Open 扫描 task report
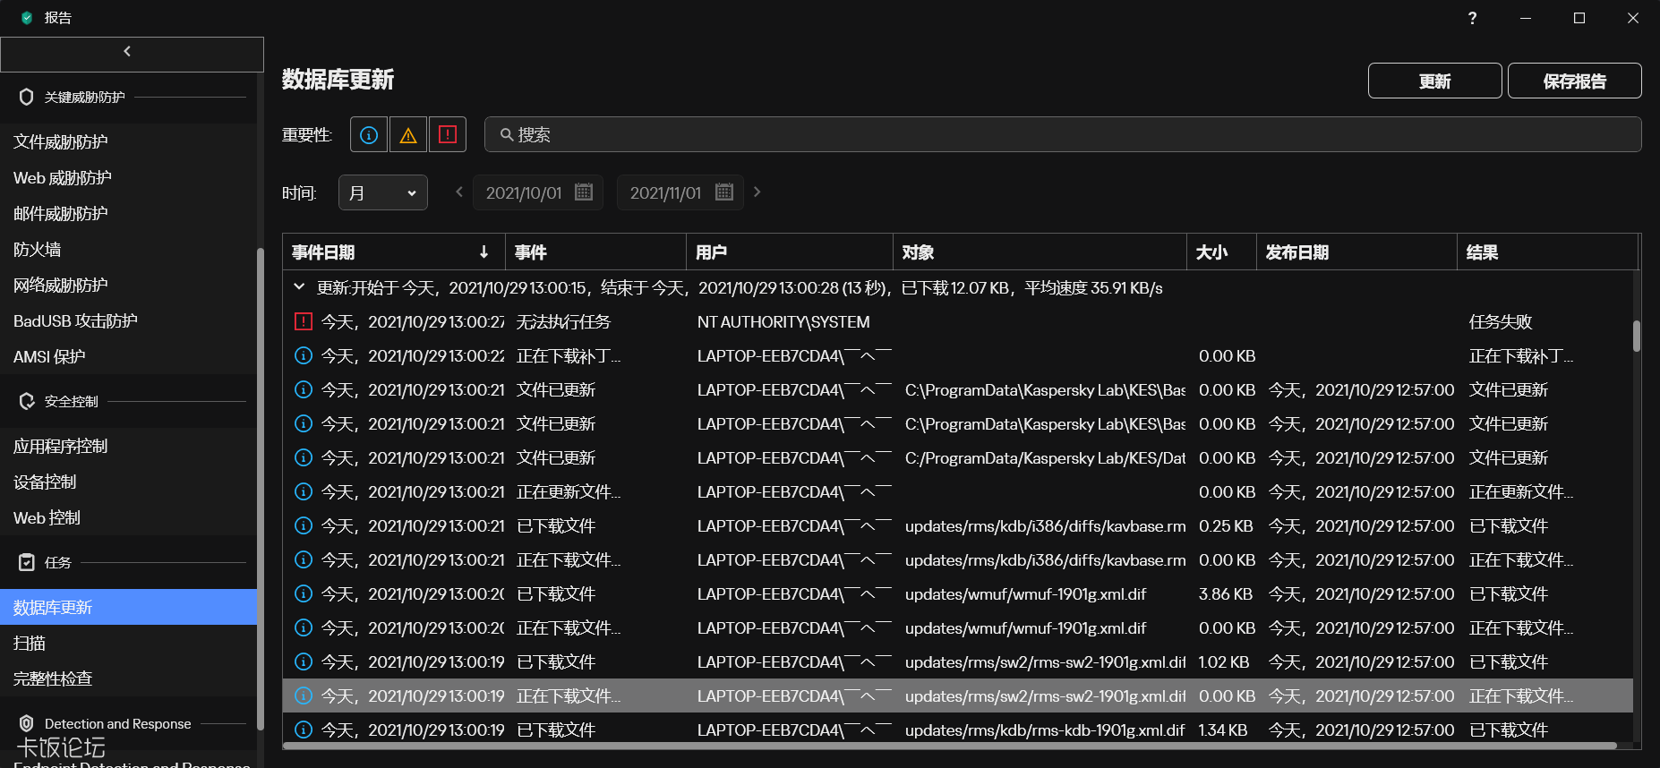1660x768 pixels. [128, 643]
